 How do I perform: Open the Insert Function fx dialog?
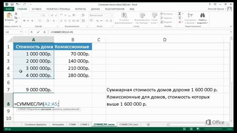click(x=44, y=32)
